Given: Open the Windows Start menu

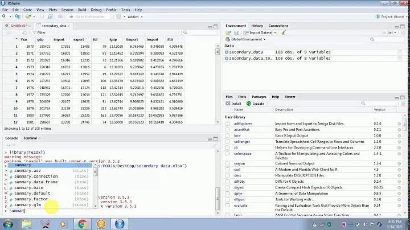Looking at the screenshot, I should click(8, 224).
